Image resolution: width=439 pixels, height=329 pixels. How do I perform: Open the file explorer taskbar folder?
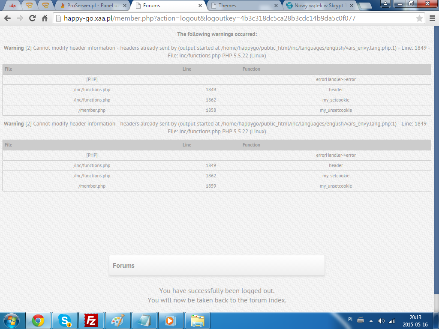(197, 320)
